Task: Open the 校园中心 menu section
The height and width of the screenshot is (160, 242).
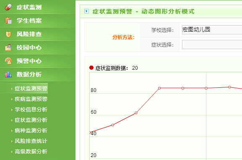Action: pyautogui.click(x=38, y=47)
